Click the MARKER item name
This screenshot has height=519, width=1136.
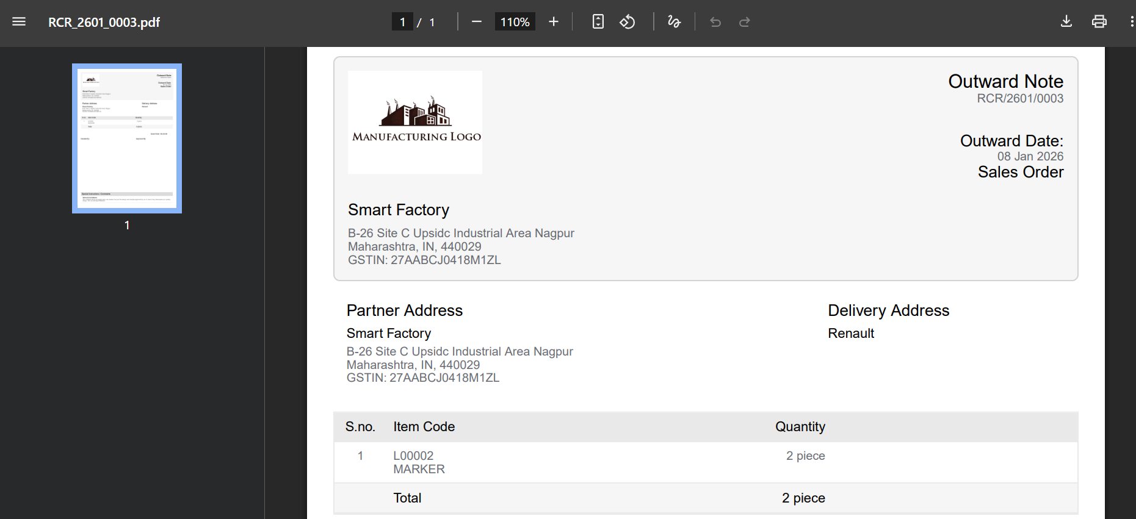419,469
